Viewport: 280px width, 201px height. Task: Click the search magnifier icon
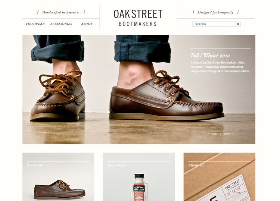238,24
